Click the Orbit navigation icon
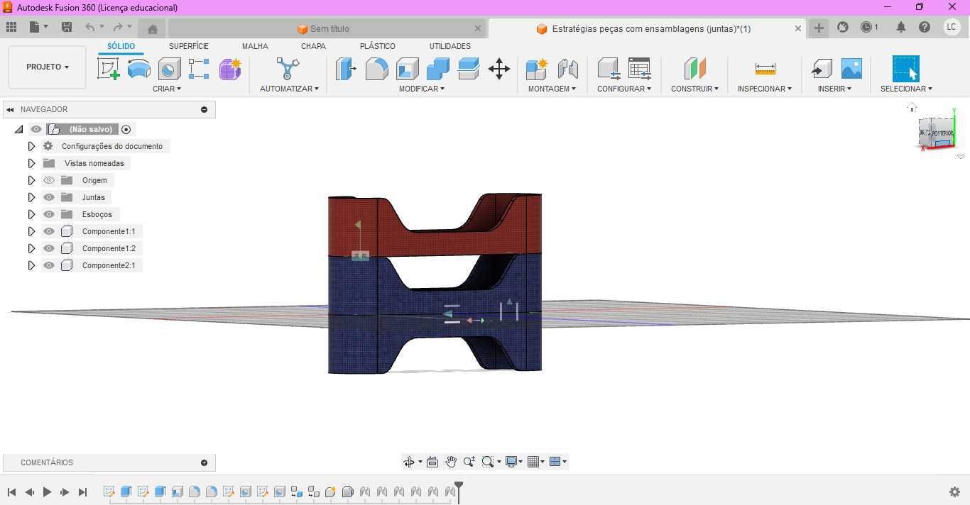970x505 pixels. 409,462
